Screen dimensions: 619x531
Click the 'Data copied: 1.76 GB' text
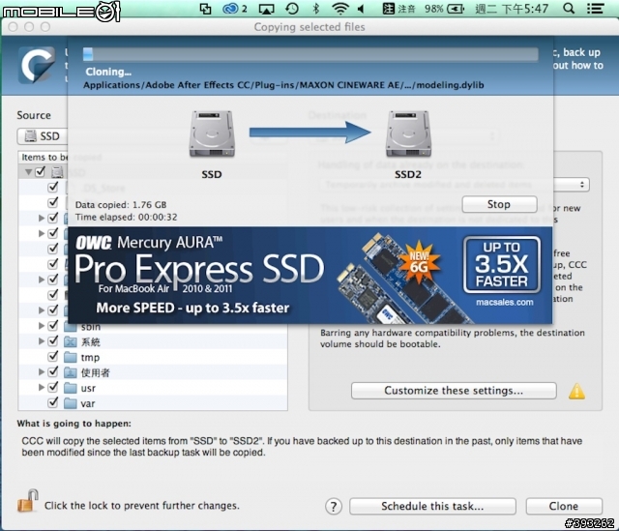click(x=121, y=204)
